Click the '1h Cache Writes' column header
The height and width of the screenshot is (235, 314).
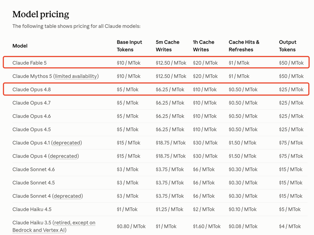pyautogui.click(x=204, y=46)
